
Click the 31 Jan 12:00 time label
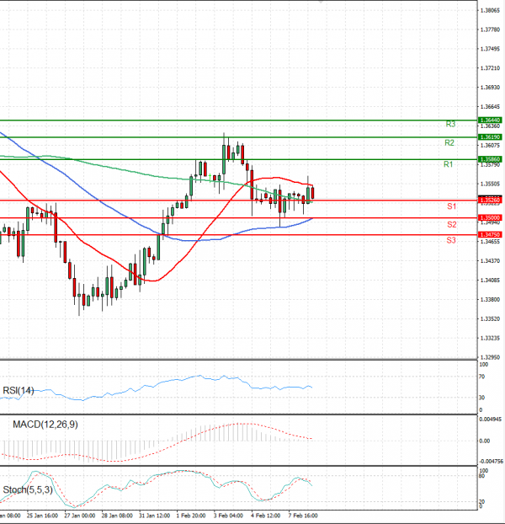tap(155, 516)
